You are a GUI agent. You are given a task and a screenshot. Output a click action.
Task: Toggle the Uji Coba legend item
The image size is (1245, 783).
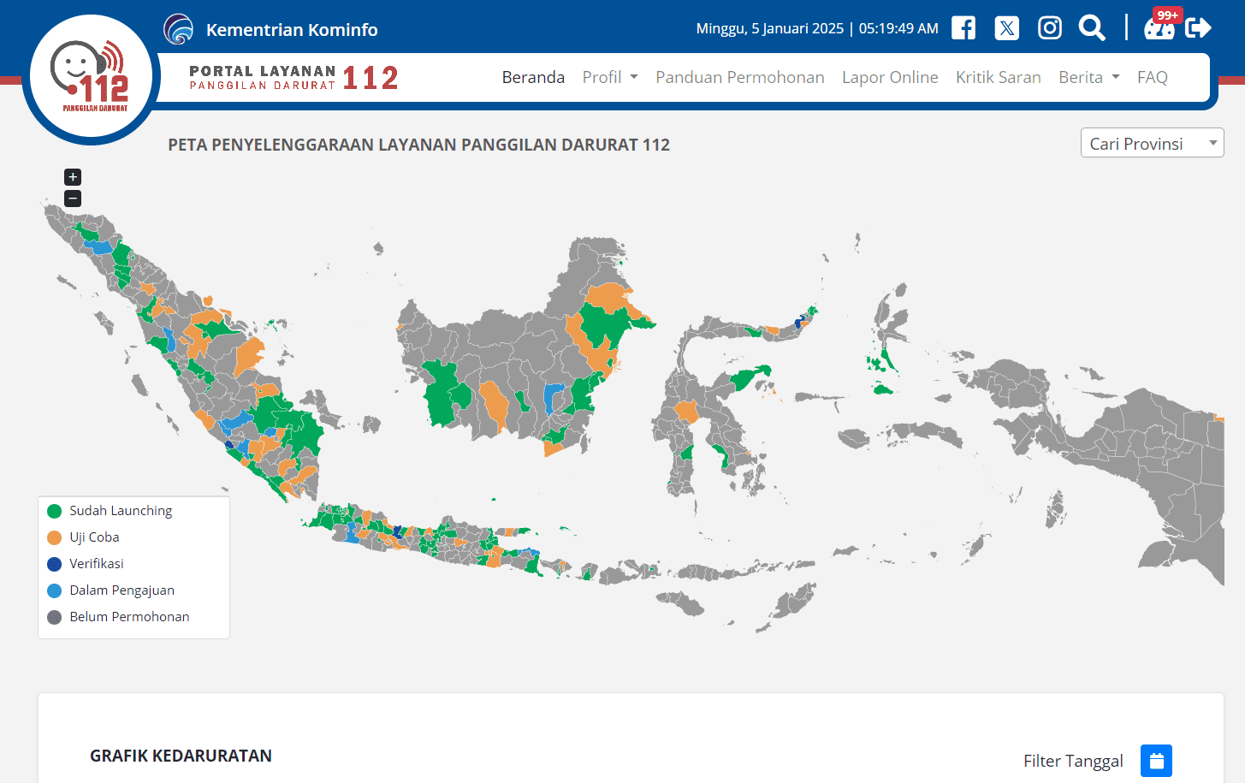[x=94, y=537]
